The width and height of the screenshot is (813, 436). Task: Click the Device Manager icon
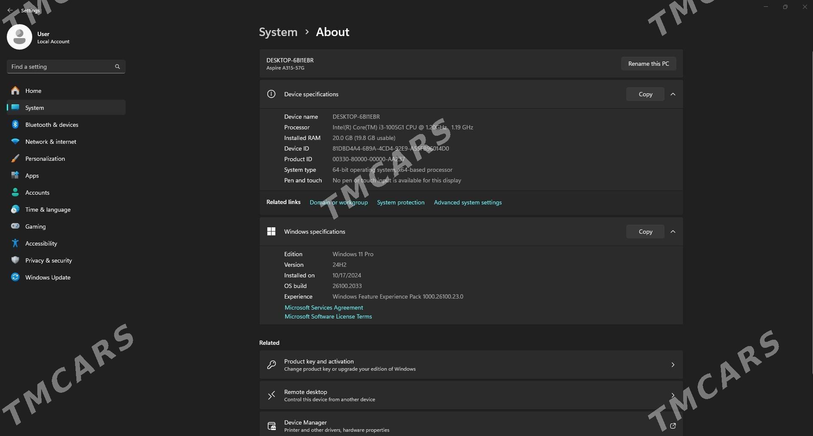tap(272, 425)
